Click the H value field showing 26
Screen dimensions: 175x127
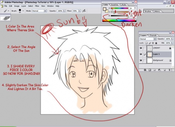coord(132,8)
